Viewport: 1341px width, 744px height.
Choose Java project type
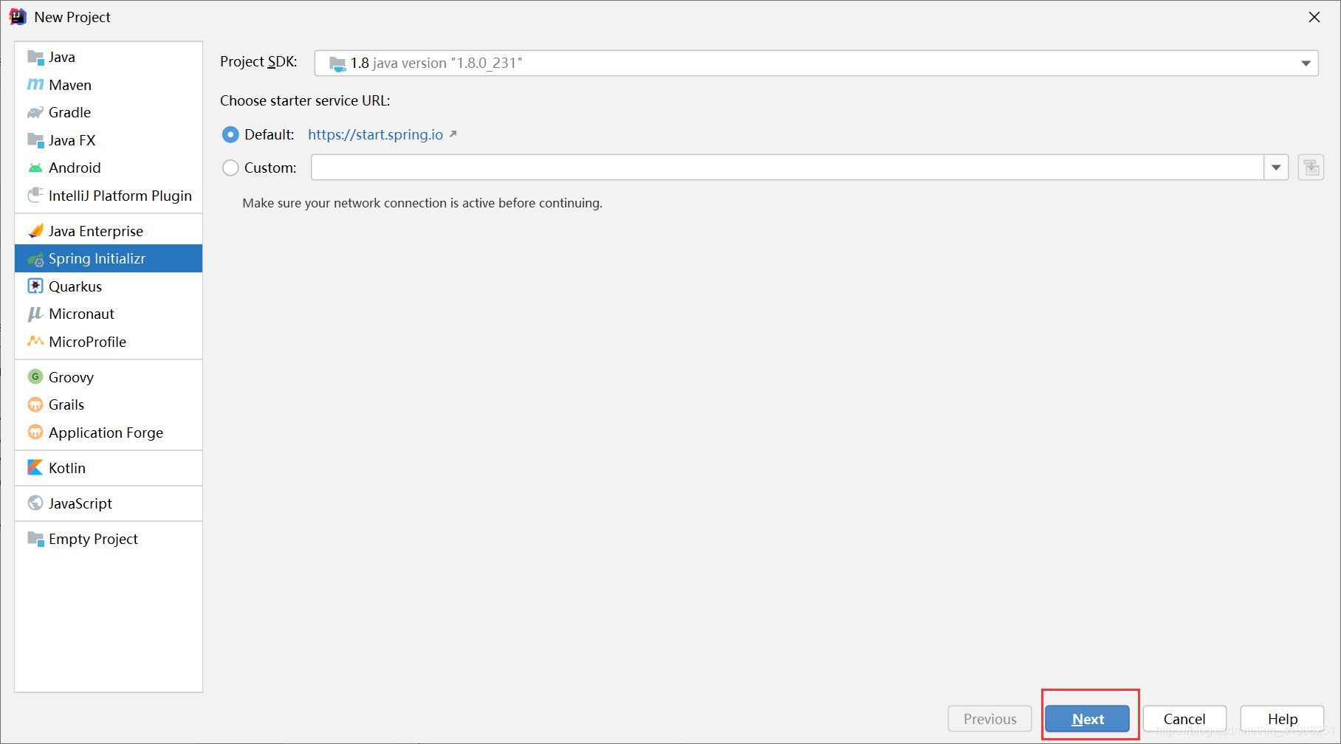109,58
